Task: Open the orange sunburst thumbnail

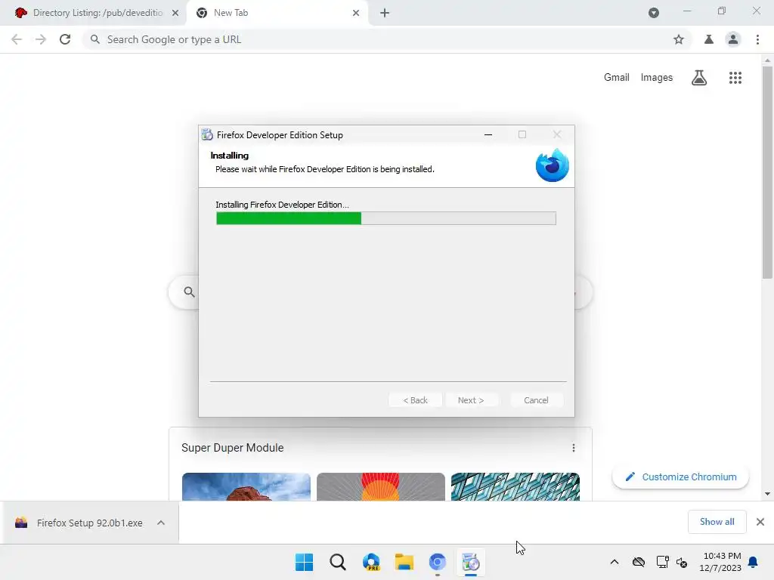Action: click(x=381, y=487)
